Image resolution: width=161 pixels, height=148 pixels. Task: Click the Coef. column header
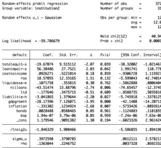tap(48, 55)
